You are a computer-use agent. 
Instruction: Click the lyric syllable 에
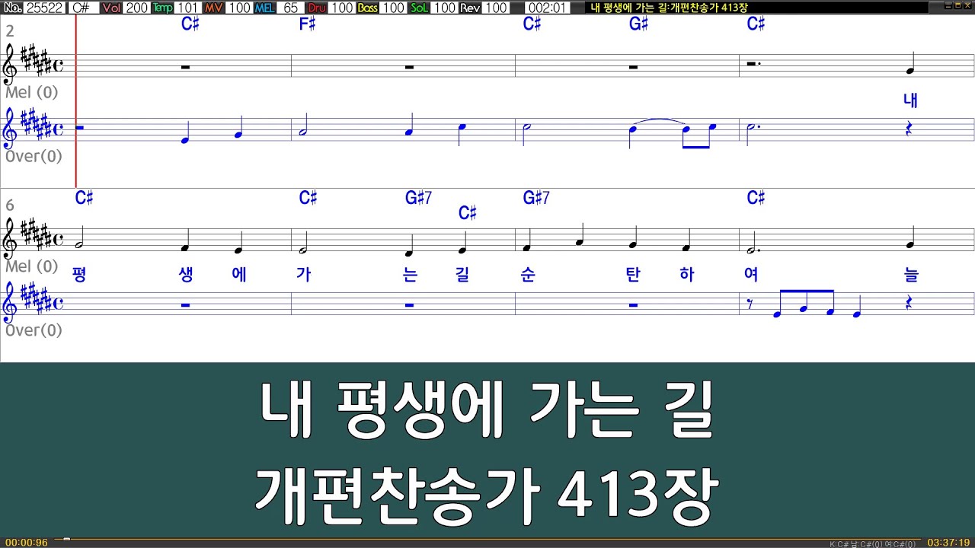click(238, 275)
